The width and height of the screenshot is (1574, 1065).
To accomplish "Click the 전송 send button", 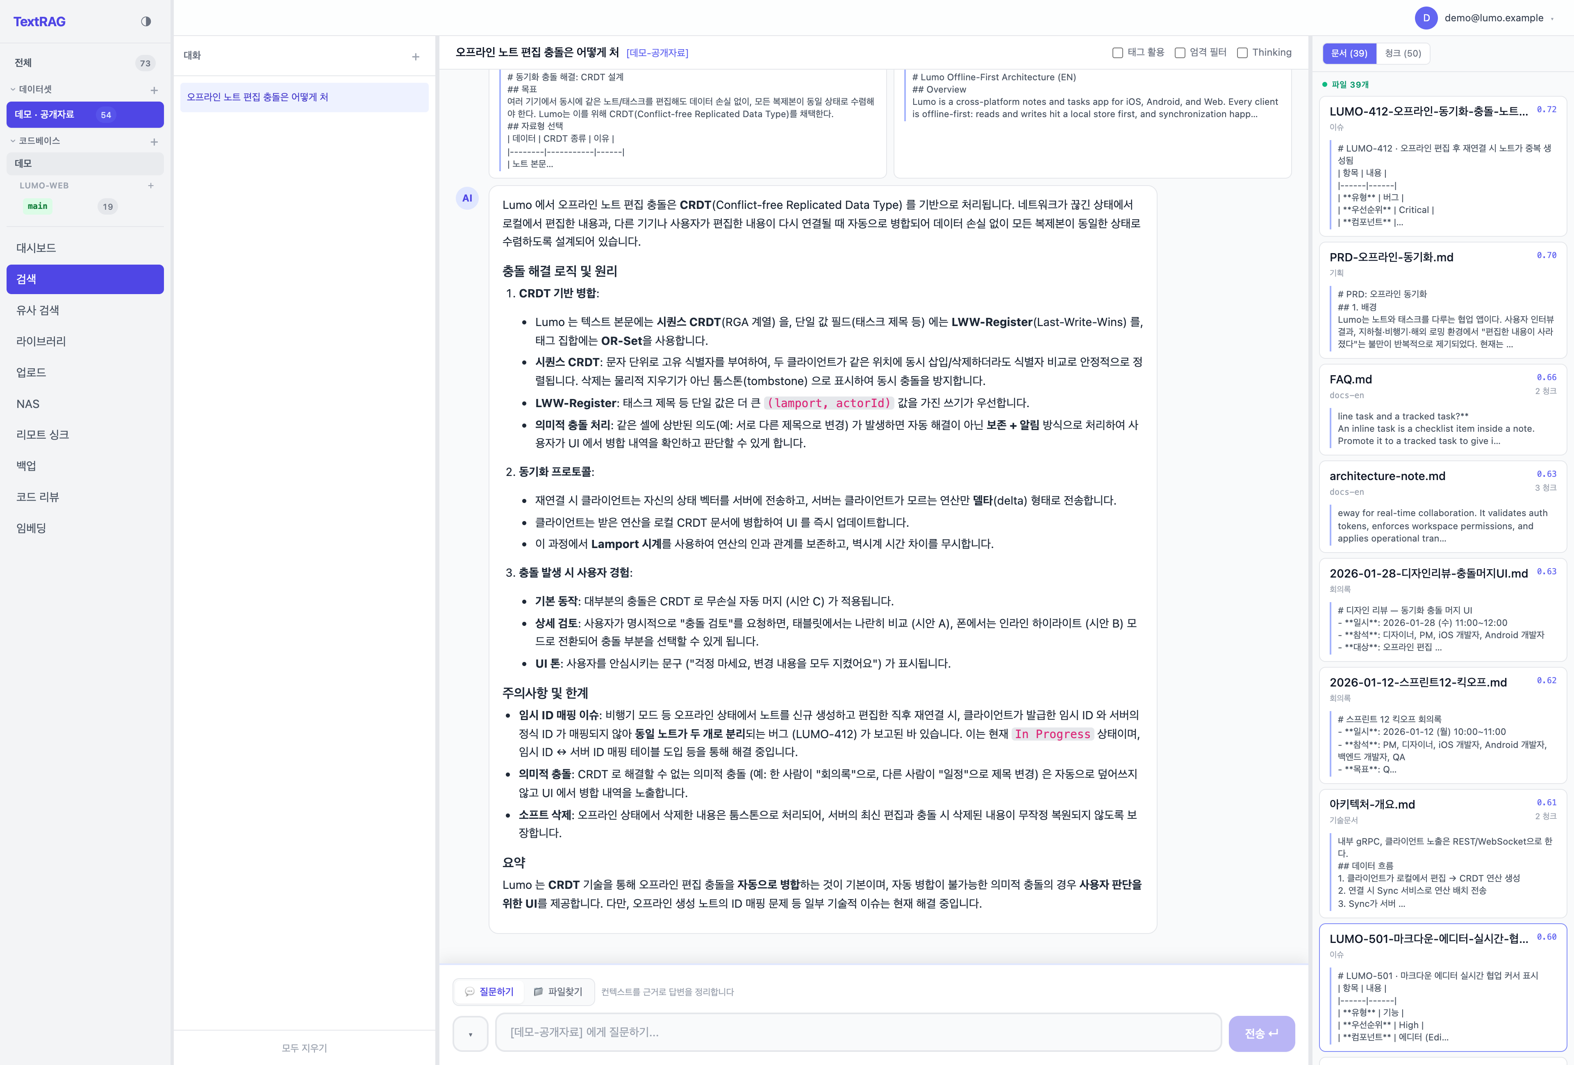I will [x=1261, y=1034].
